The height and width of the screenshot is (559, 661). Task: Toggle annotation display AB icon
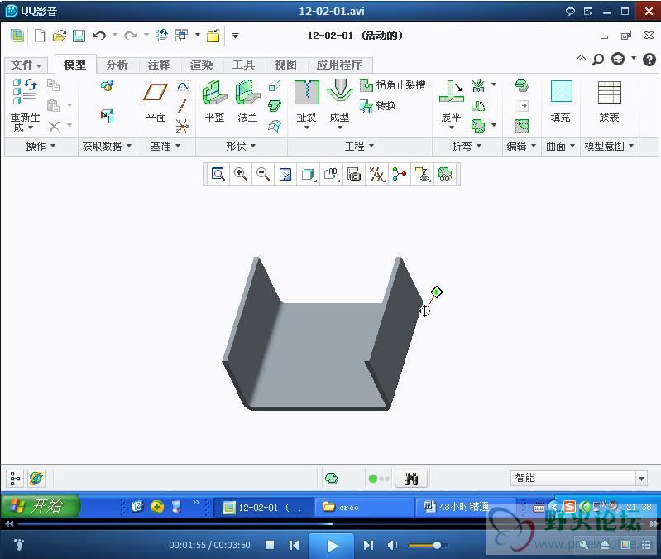(x=331, y=174)
